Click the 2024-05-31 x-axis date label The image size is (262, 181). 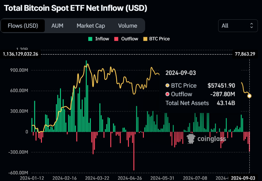[162, 178]
